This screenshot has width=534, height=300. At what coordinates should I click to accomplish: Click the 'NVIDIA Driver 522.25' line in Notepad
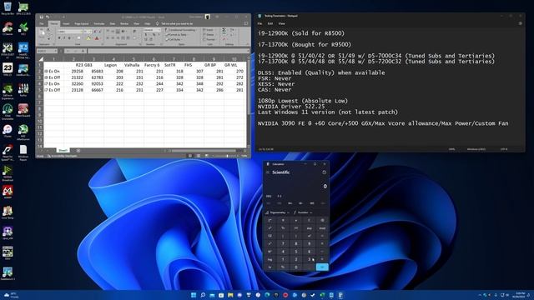coord(291,107)
